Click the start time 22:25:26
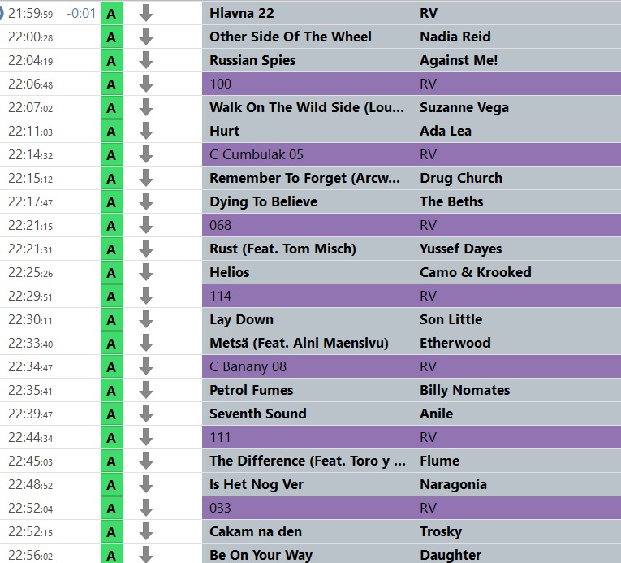This screenshot has height=563, width=621. [x=31, y=273]
